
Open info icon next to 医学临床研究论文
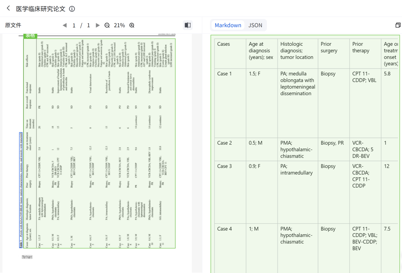click(72, 9)
